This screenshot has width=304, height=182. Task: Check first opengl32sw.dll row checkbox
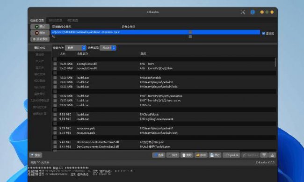coord(55,64)
